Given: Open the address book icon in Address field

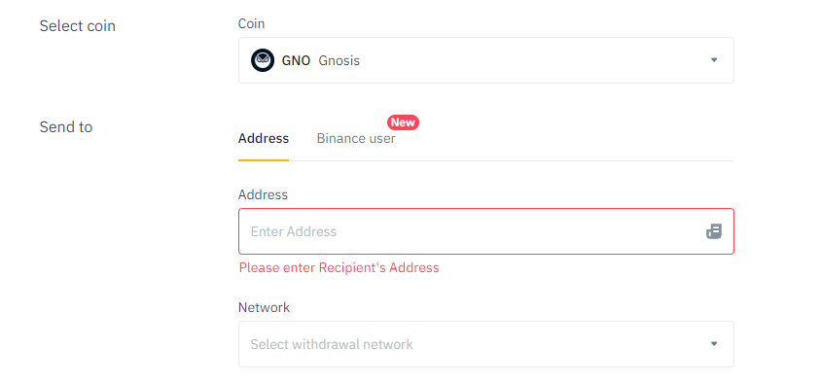Looking at the screenshot, I should [x=714, y=231].
